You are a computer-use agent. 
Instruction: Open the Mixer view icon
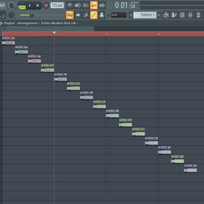pyautogui.click(x=190, y=15)
